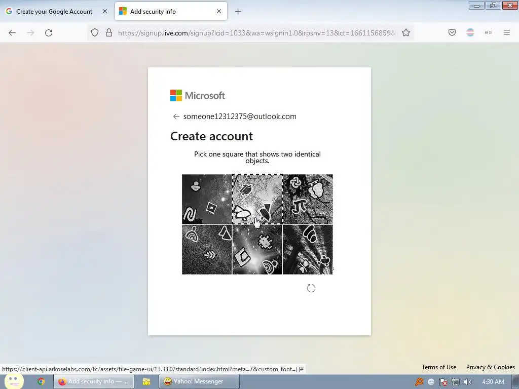Pick top-right puzzle square with pi symbol

click(x=308, y=199)
